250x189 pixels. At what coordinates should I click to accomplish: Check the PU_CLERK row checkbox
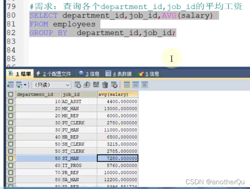point(11,123)
